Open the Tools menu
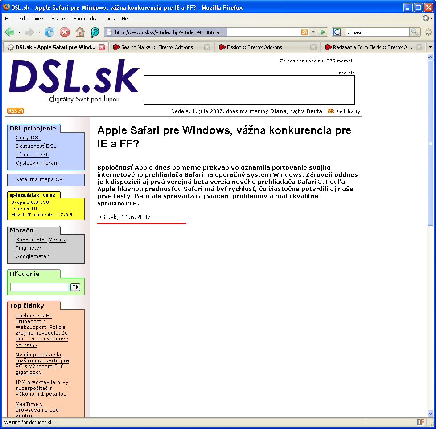The width and height of the screenshot is (436, 429). point(109,19)
